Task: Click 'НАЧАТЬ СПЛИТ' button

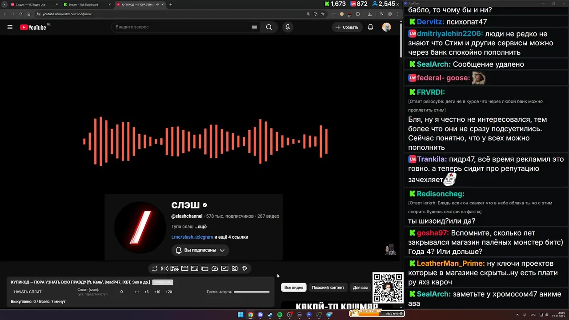Action: [28, 292]
